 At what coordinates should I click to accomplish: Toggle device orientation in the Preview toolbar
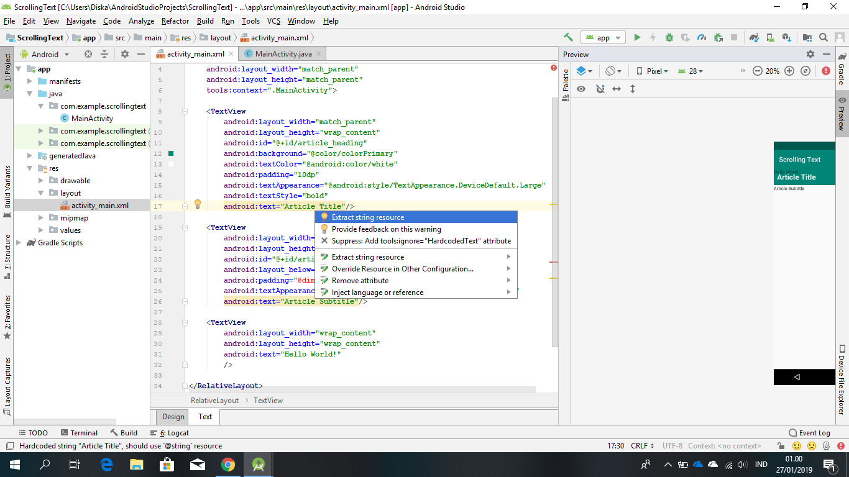click(x=608, y=71)
